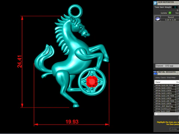The width and height of the screenshot is (179, 134).
Task: Click the green Update arrow icon
Action: point(170,13)
